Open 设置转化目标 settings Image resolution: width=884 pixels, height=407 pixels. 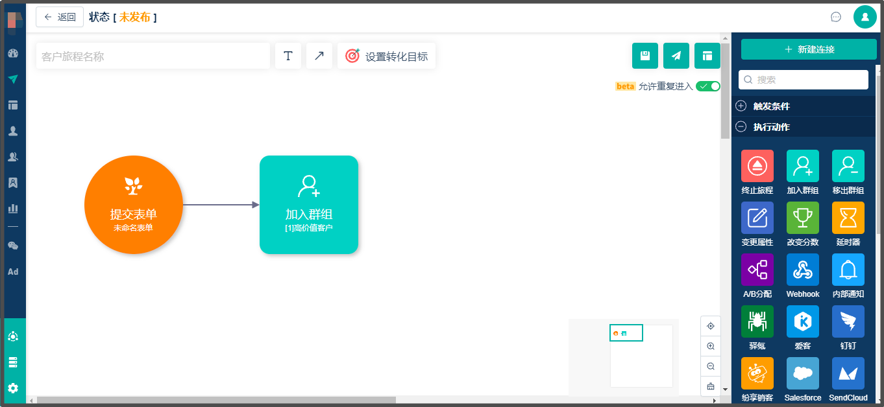387,56
